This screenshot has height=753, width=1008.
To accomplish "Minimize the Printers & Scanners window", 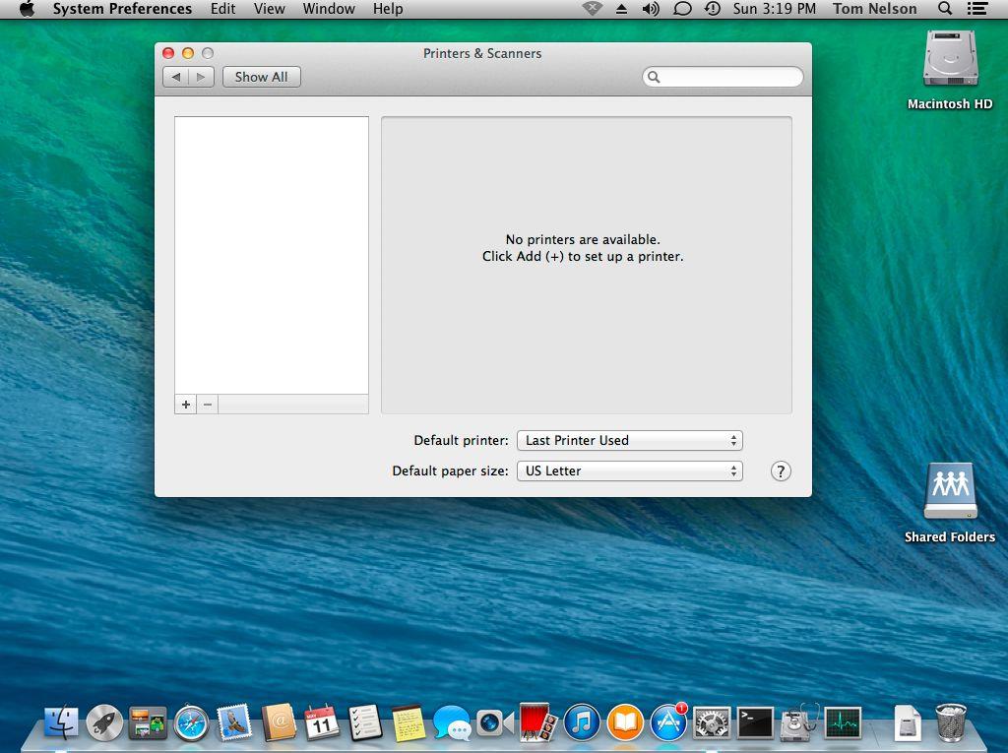I will pos(188,53).
